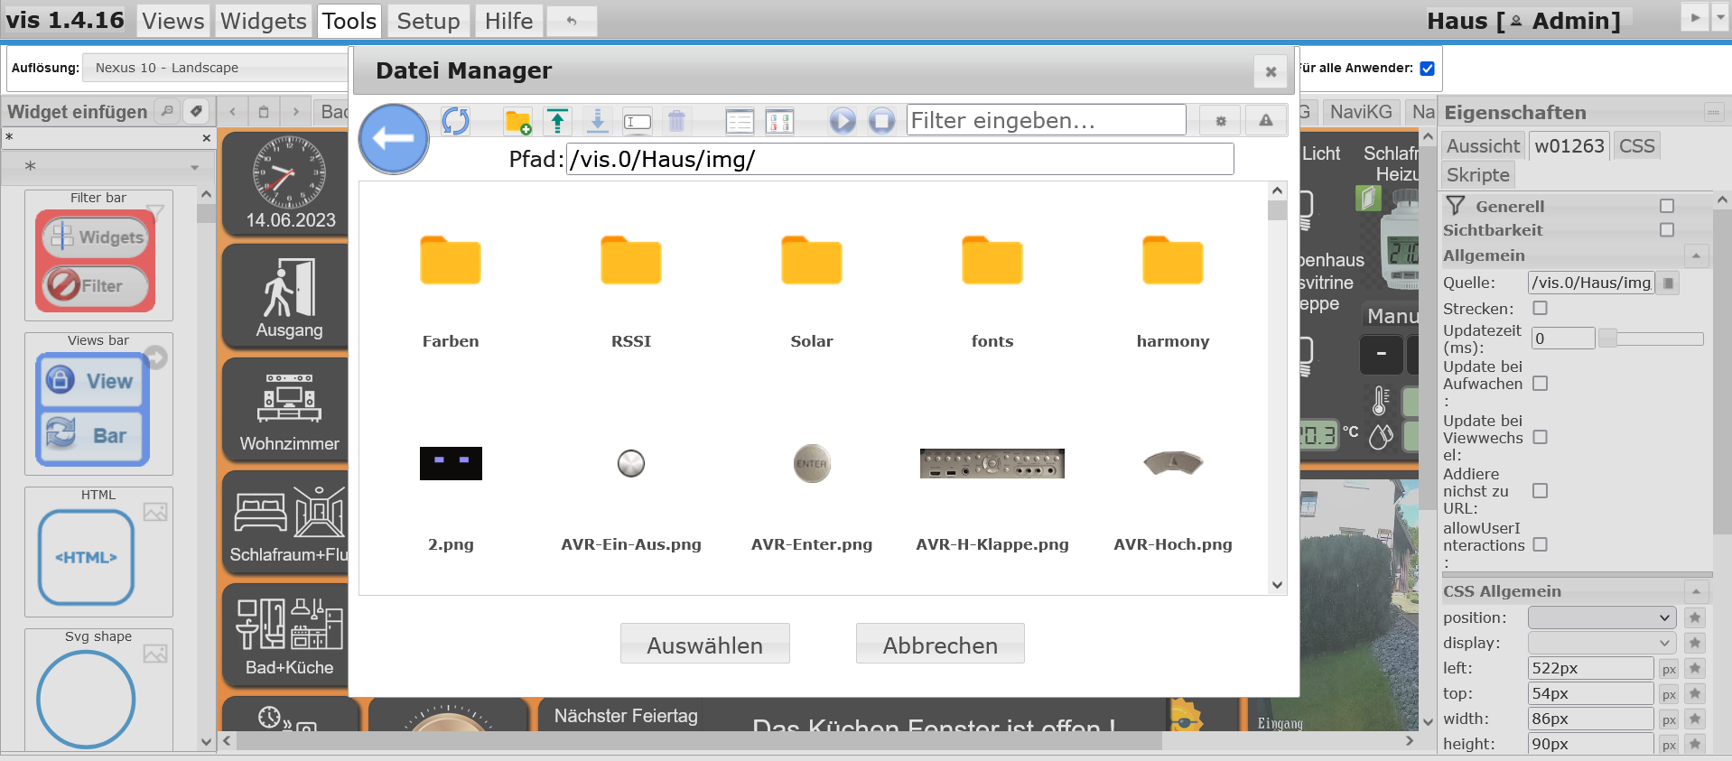Switch to list view in the file manager
This screenshot has height=761, width=1732.
click(740, 121)
